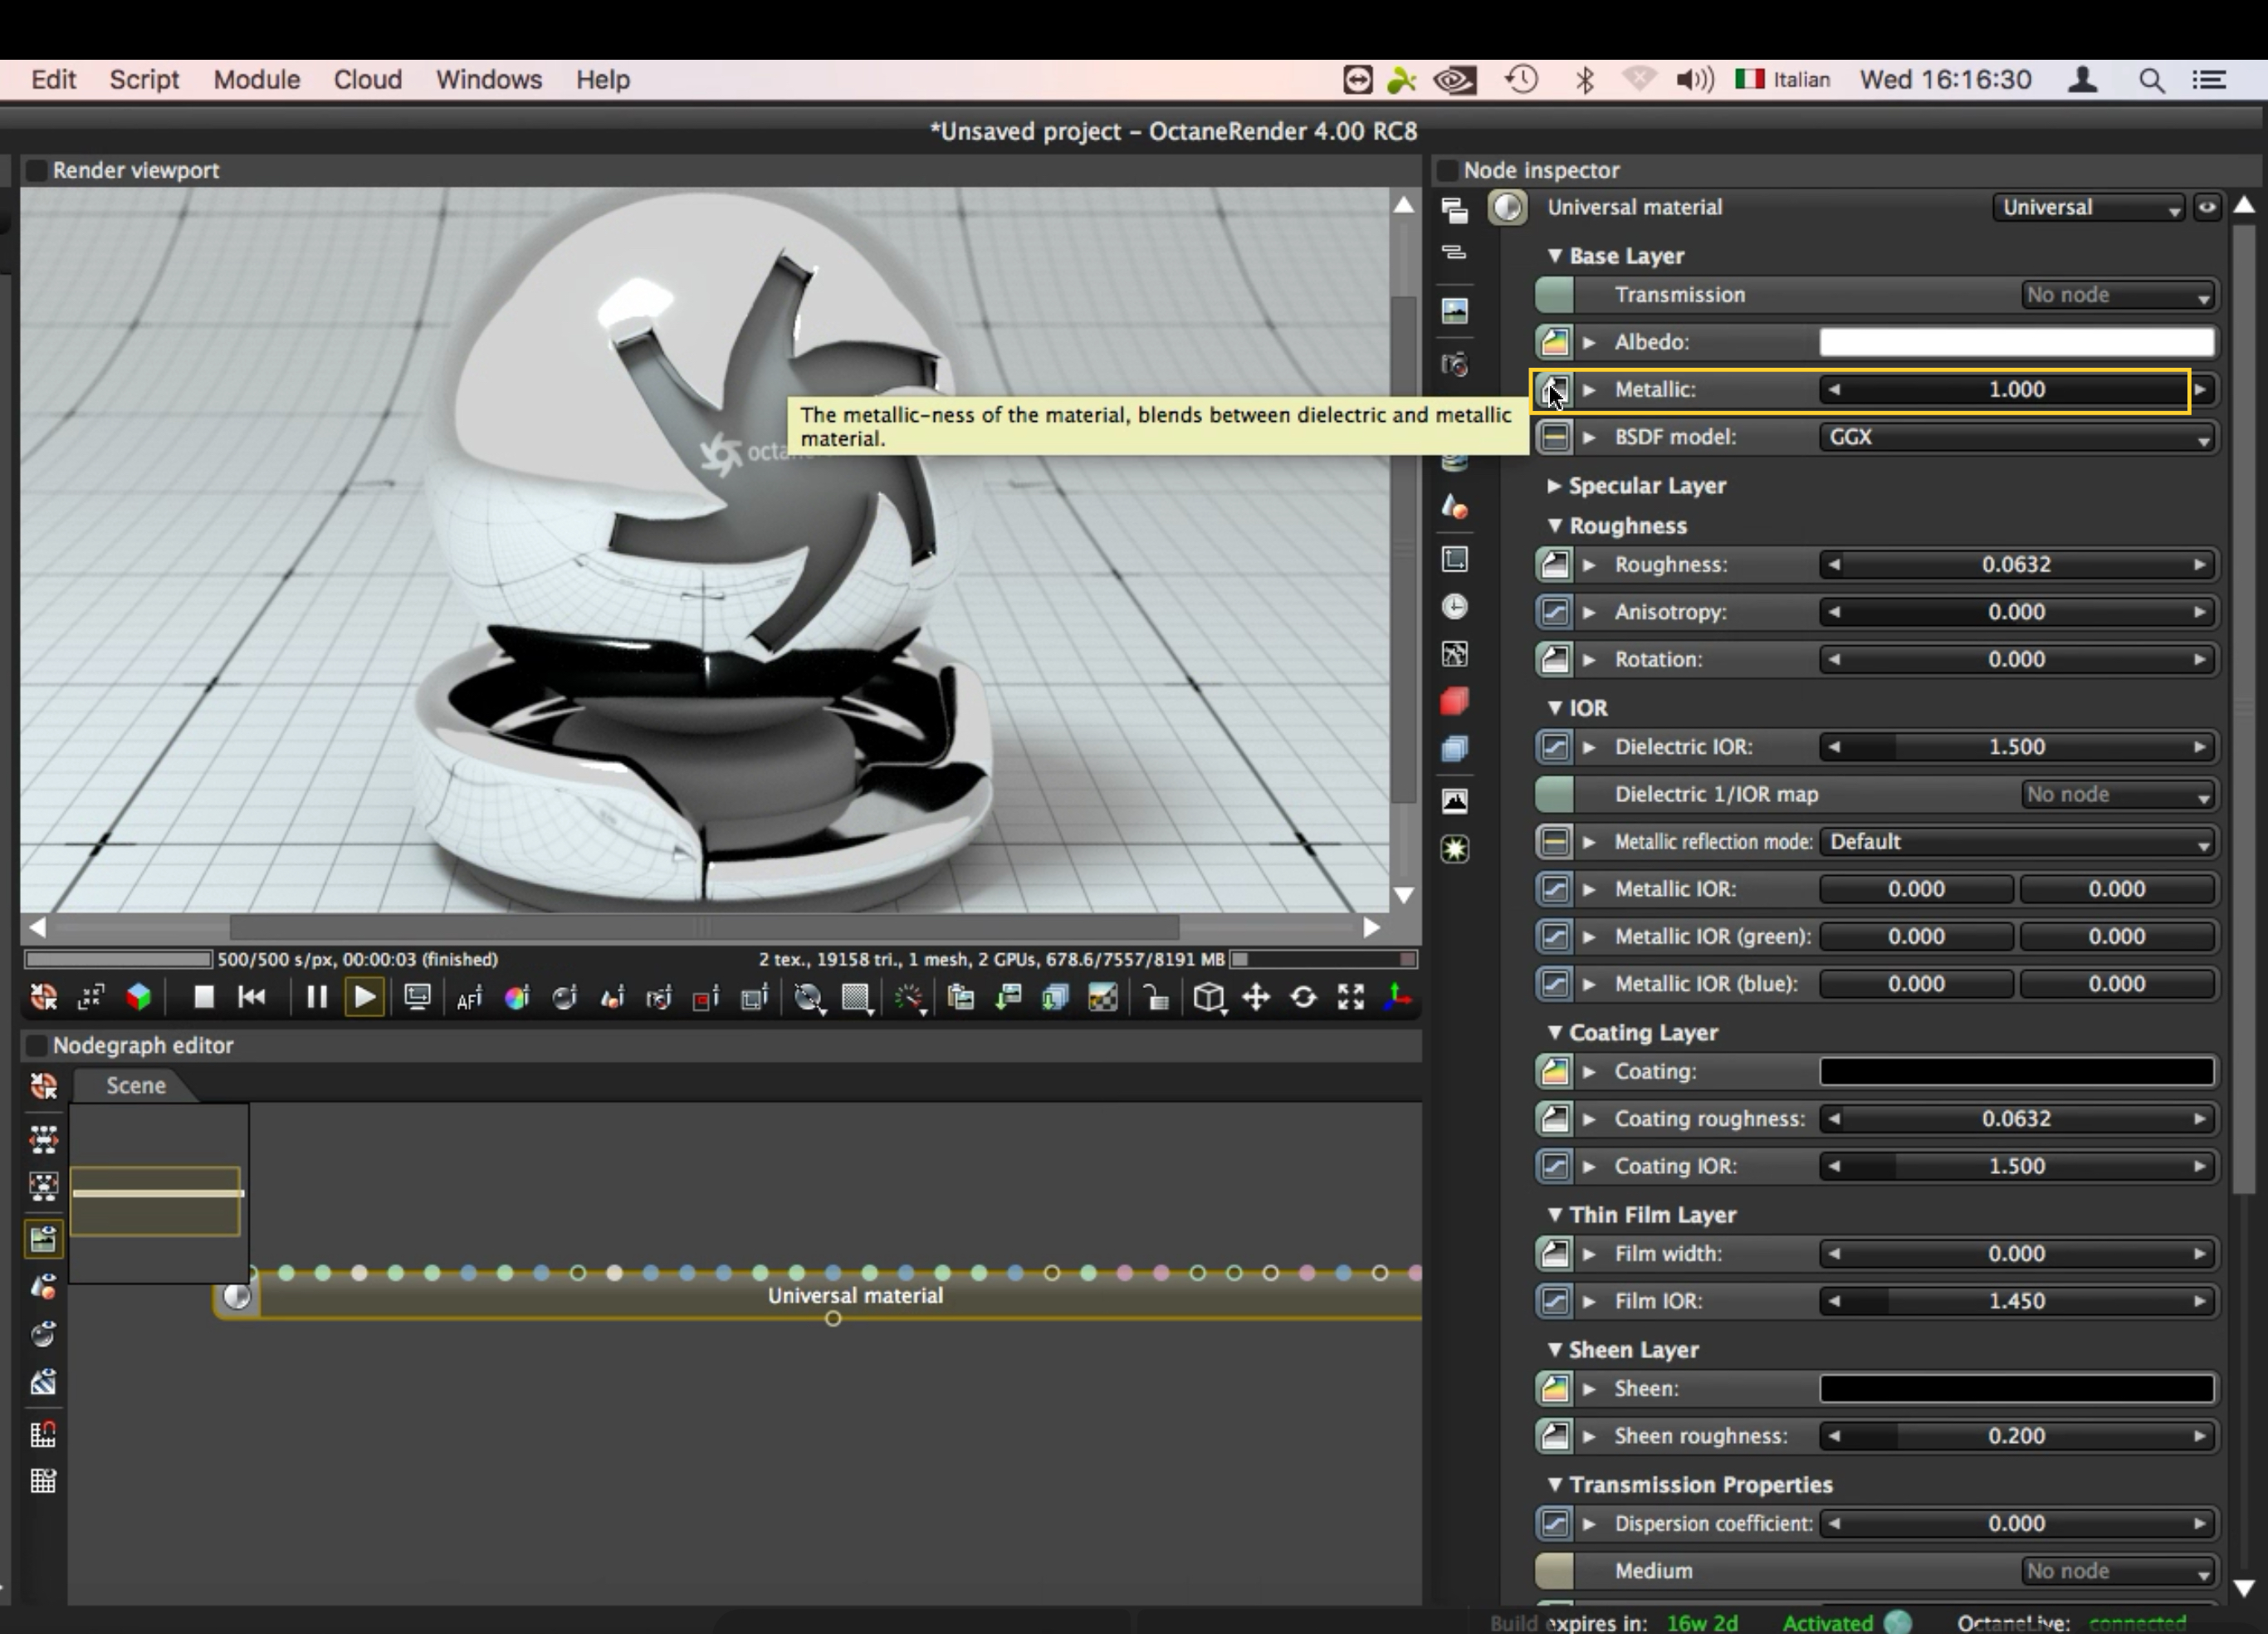Stop the render with the square stop icon
The image size is (2268, 1634).
204,997
